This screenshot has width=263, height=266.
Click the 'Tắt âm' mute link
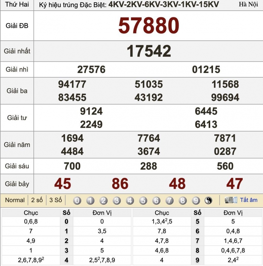pyautogui.click(x=249, y=200)
